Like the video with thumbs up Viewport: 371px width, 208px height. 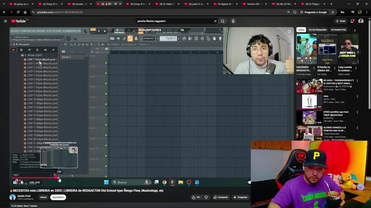point(196,197)
